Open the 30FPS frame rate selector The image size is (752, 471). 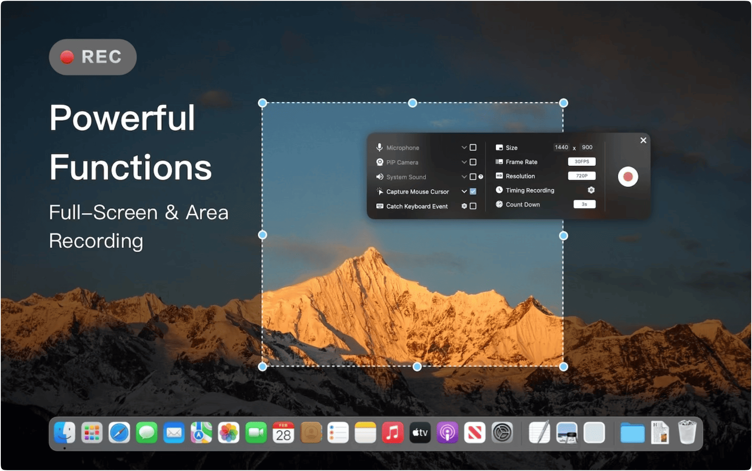(x=582, y=162)
